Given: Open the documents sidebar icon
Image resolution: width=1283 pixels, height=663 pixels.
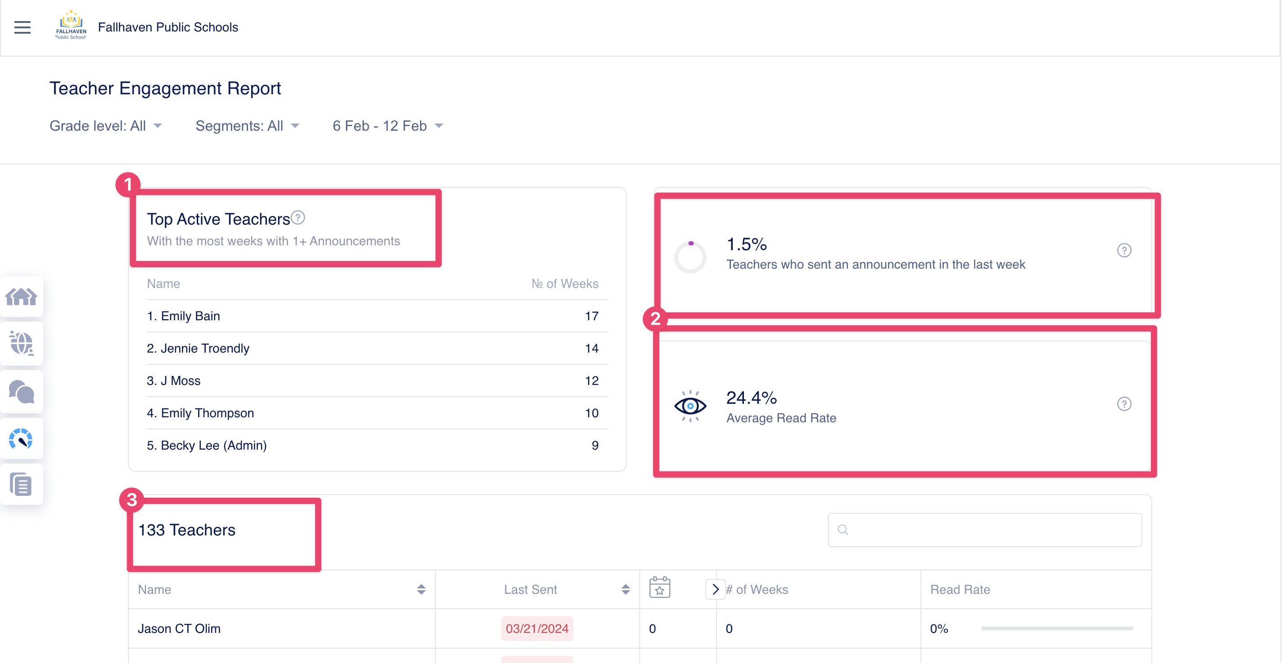Looking at the screenshot, I should [x=21, y=485].
